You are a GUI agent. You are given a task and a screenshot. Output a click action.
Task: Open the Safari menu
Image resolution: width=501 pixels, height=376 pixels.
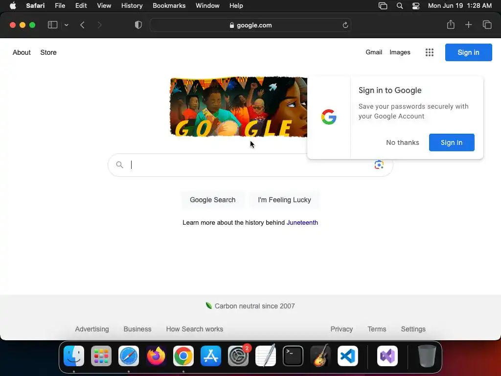coord(35,6)
